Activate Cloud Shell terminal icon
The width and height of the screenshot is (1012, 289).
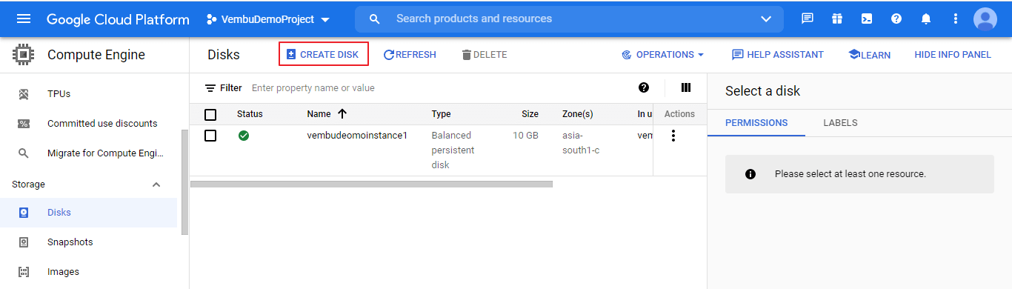point(867,19)
